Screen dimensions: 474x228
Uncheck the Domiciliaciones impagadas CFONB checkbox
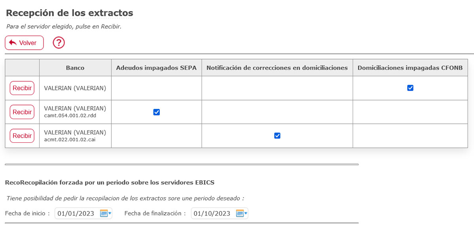tap(410, 88)
